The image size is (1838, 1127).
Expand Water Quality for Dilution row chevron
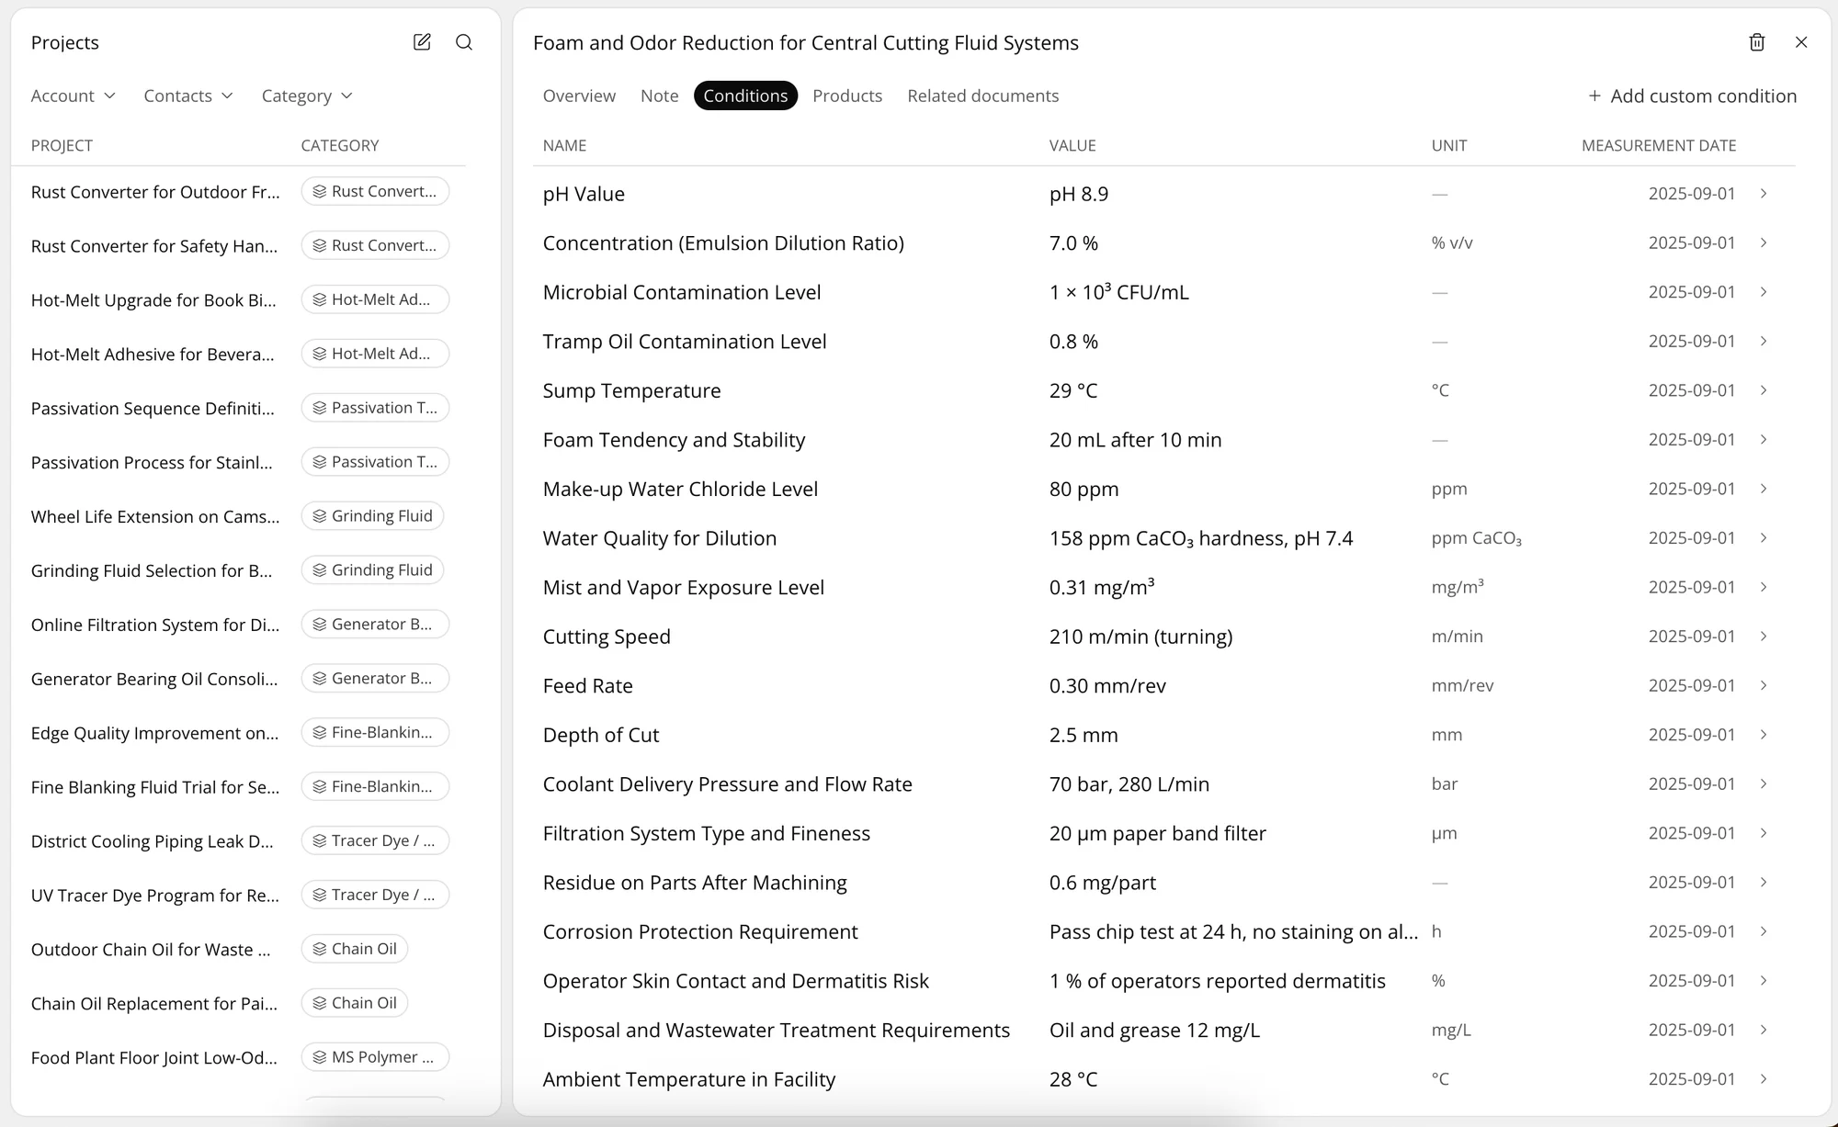[x=1764, y=538]
